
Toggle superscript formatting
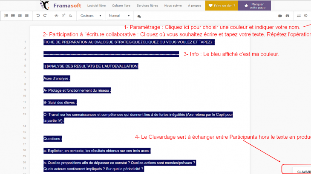coord(63,16)
